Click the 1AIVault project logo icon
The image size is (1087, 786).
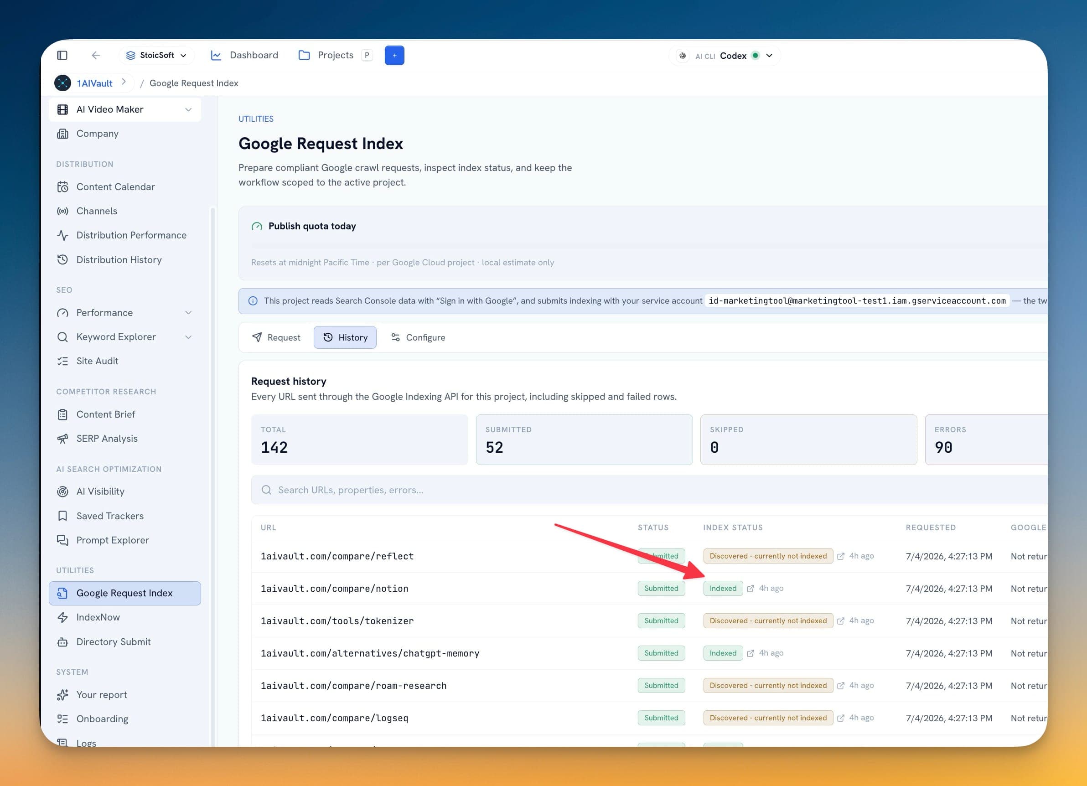click(x=63, y=83)
